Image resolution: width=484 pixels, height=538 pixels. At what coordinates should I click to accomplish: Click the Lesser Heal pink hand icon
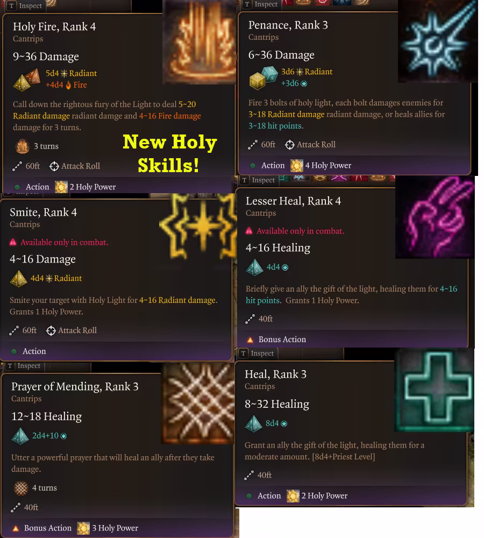click(435, 217)
